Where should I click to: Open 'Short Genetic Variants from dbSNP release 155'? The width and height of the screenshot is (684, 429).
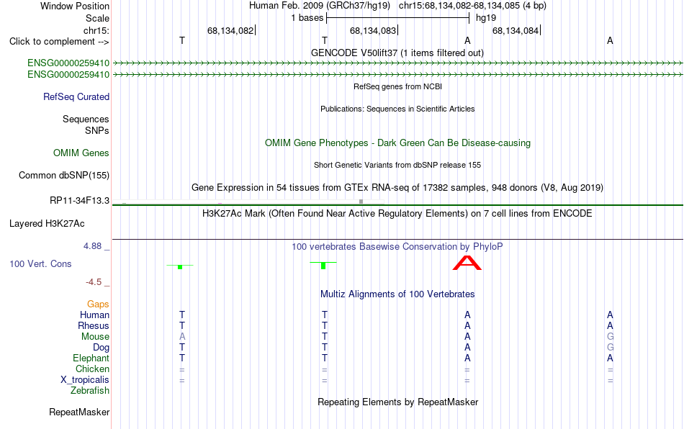(397, 165)
